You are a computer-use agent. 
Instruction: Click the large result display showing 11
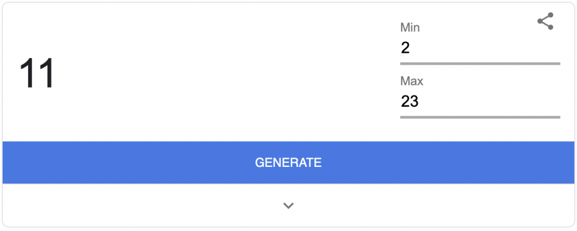pyautogui.click(x=37, y=74)
